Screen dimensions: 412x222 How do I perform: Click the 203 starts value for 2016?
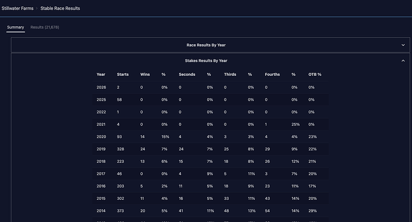tap(121, 186)
